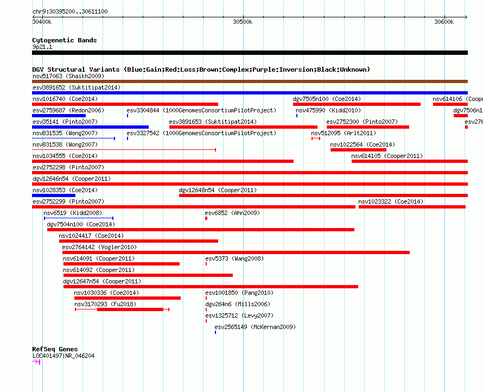Click nsv614105 (Cooper2011) label

point(387,156)
